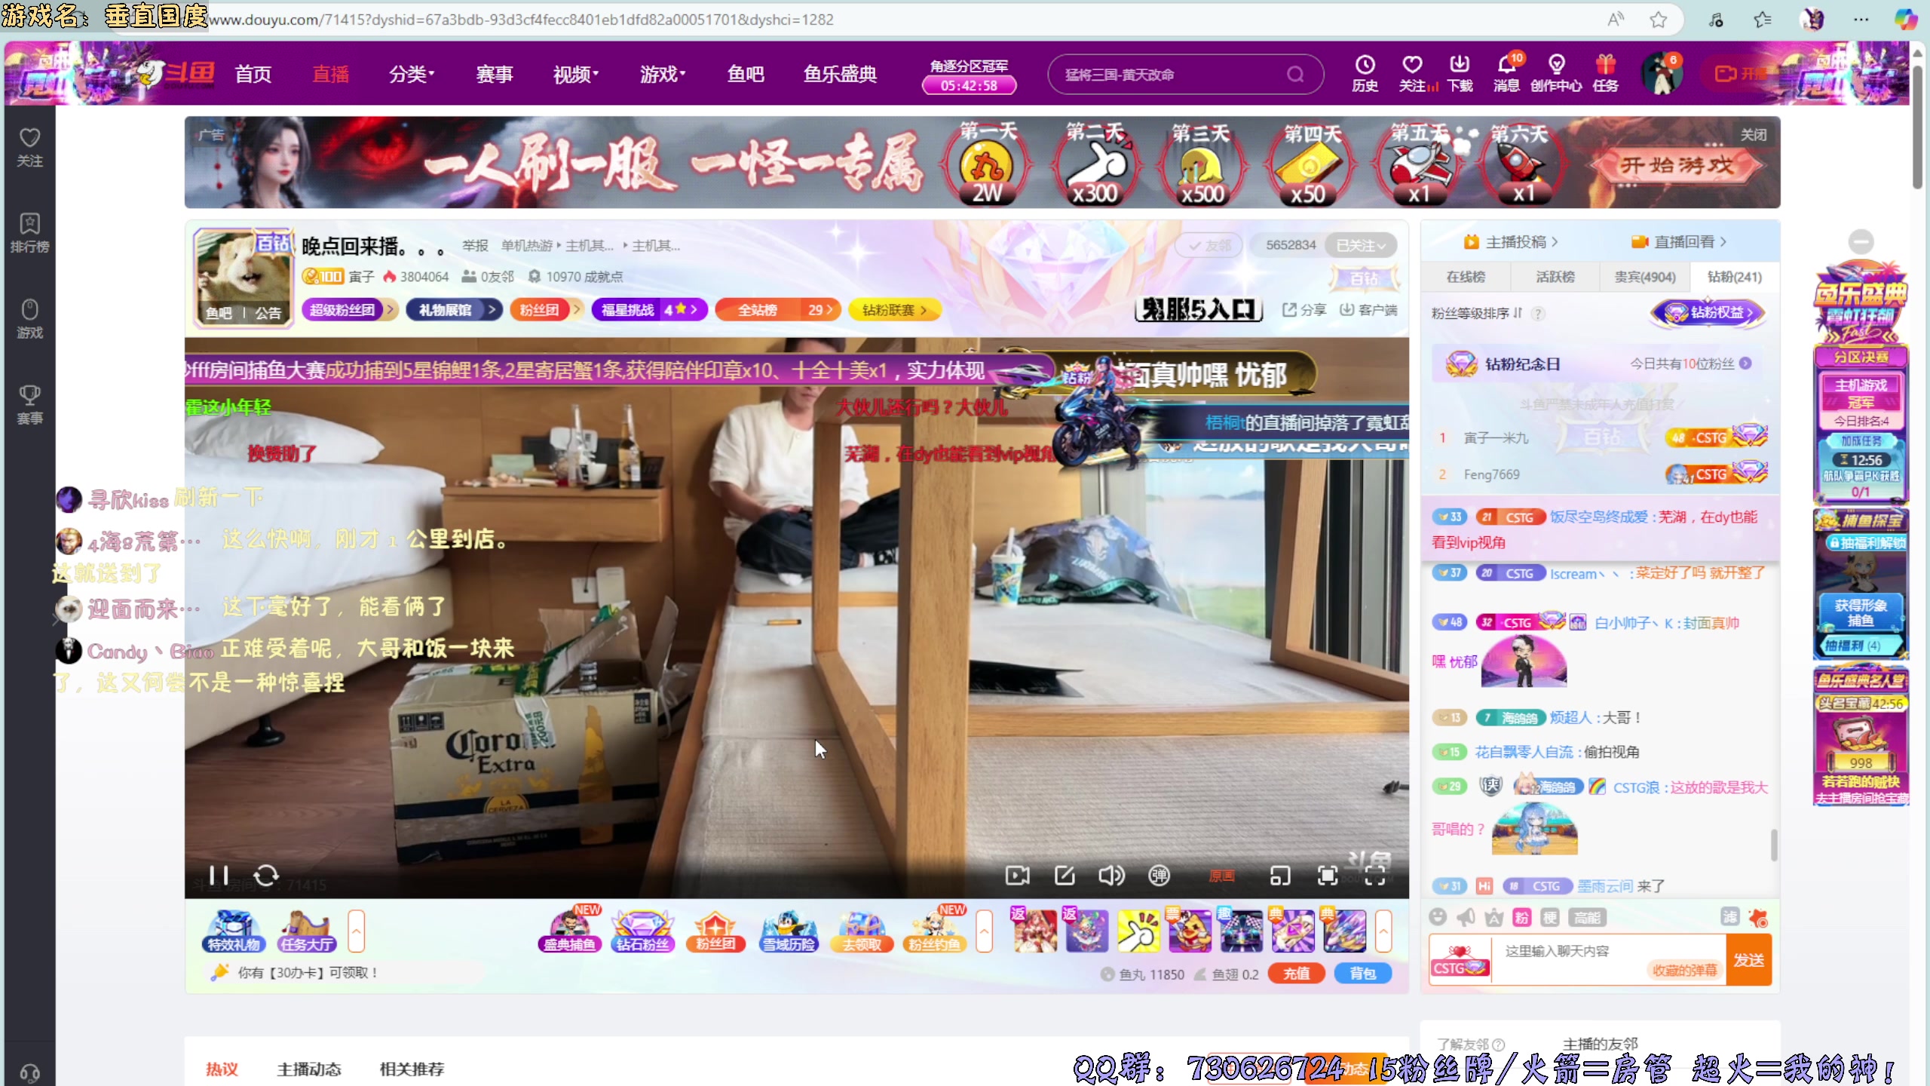Switch to 活跃榜 tab
The width and height of the screenshot is (1930, 1086).
[1555, 277]
